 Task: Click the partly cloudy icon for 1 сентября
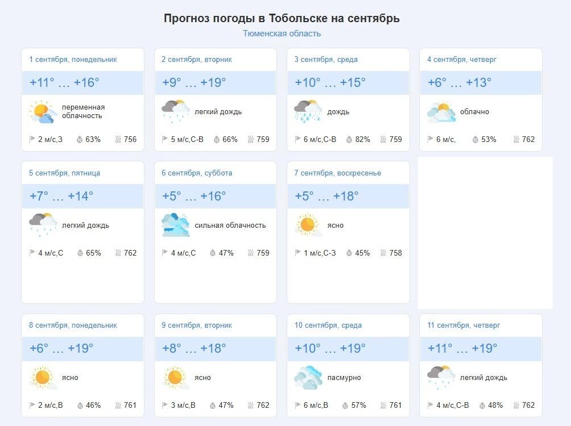point(43,112)
